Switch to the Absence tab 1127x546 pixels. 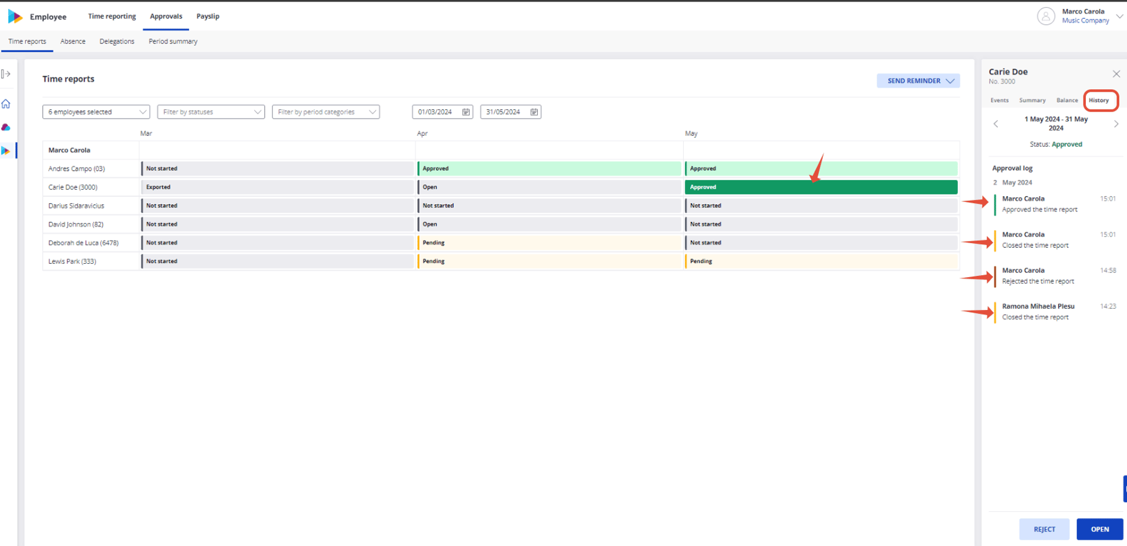coord(73,42)
